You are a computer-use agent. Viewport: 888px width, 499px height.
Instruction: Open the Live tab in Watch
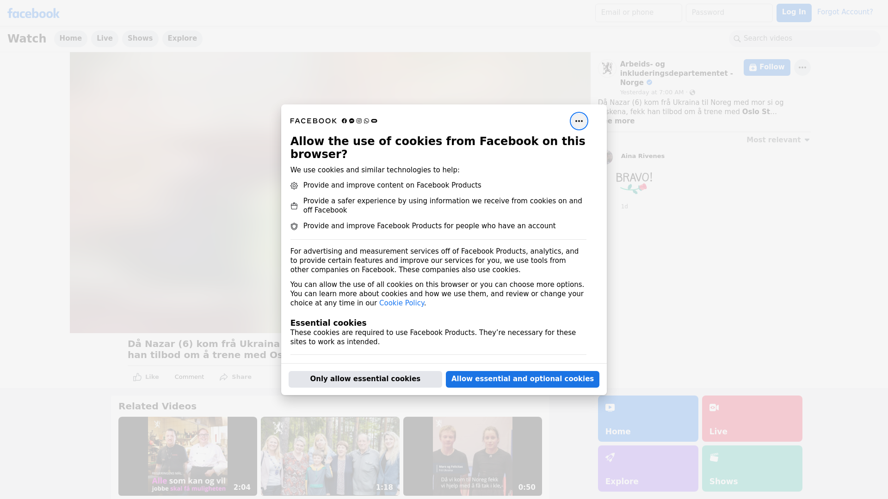105,39
